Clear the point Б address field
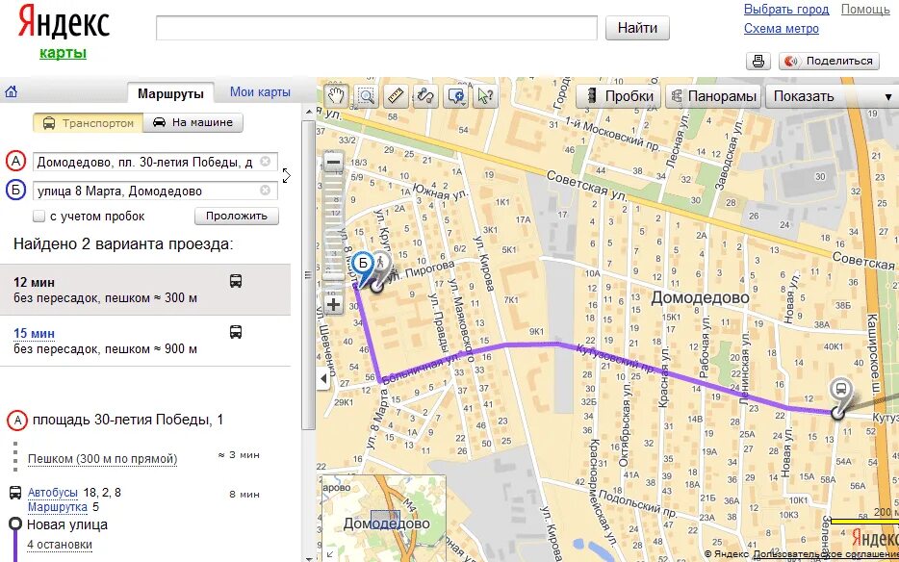This screenshot has width=899, height=562. (x=265, y=191)
